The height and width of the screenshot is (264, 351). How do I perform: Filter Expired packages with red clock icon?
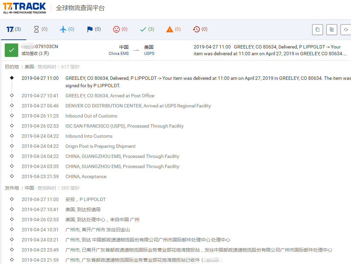coord(200,30)
